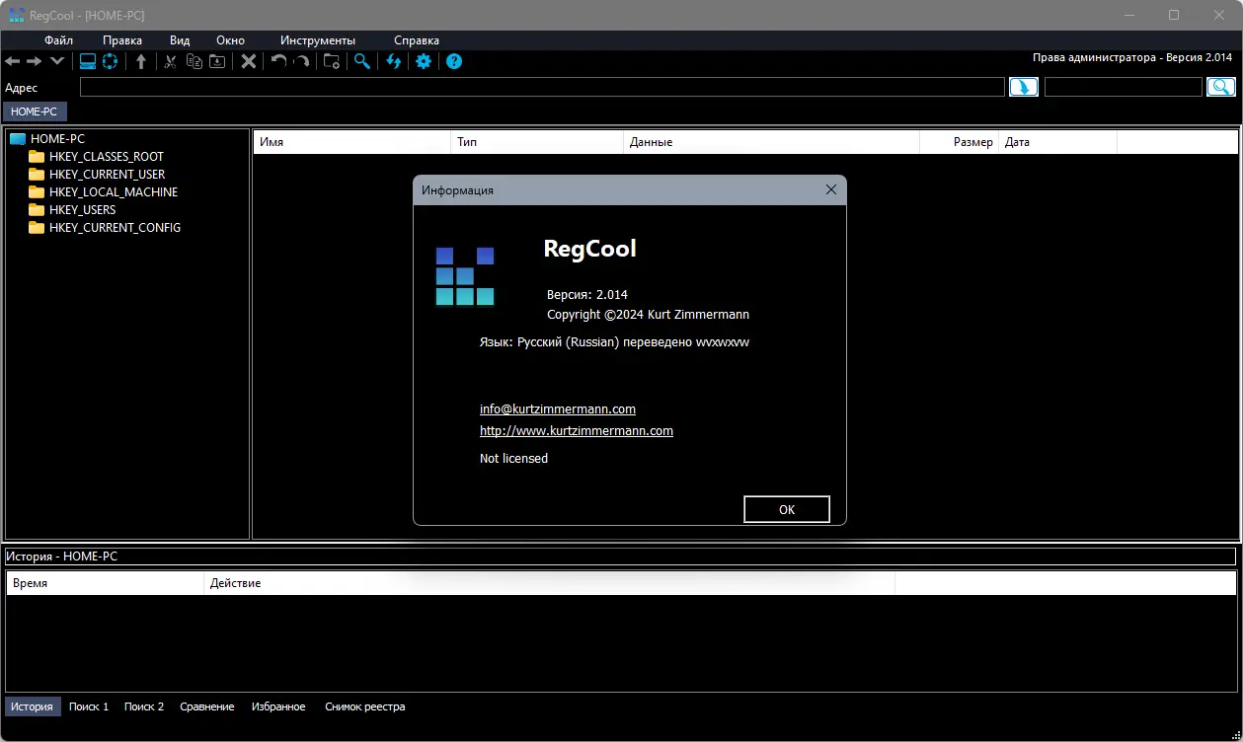The image size is (1243, 742).
Task: Open settings via gear icon
Action: [x=424, y=61]
